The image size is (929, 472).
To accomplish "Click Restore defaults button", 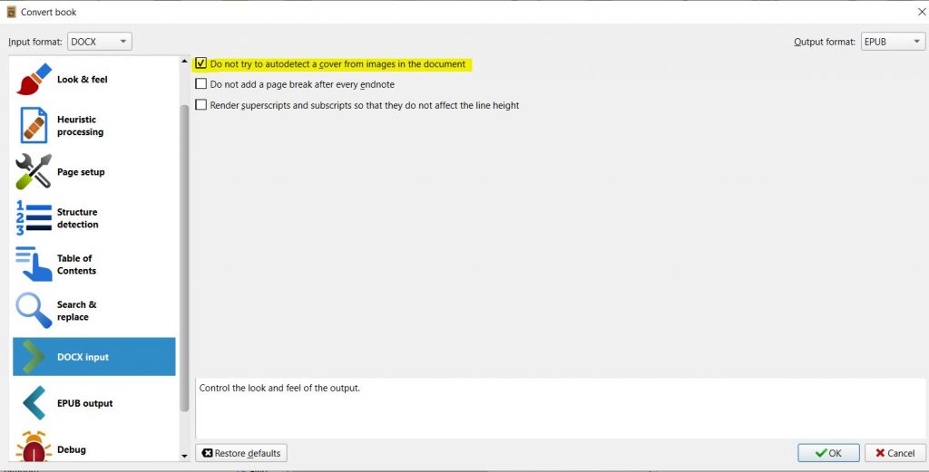I will click(x=241, y=453).
